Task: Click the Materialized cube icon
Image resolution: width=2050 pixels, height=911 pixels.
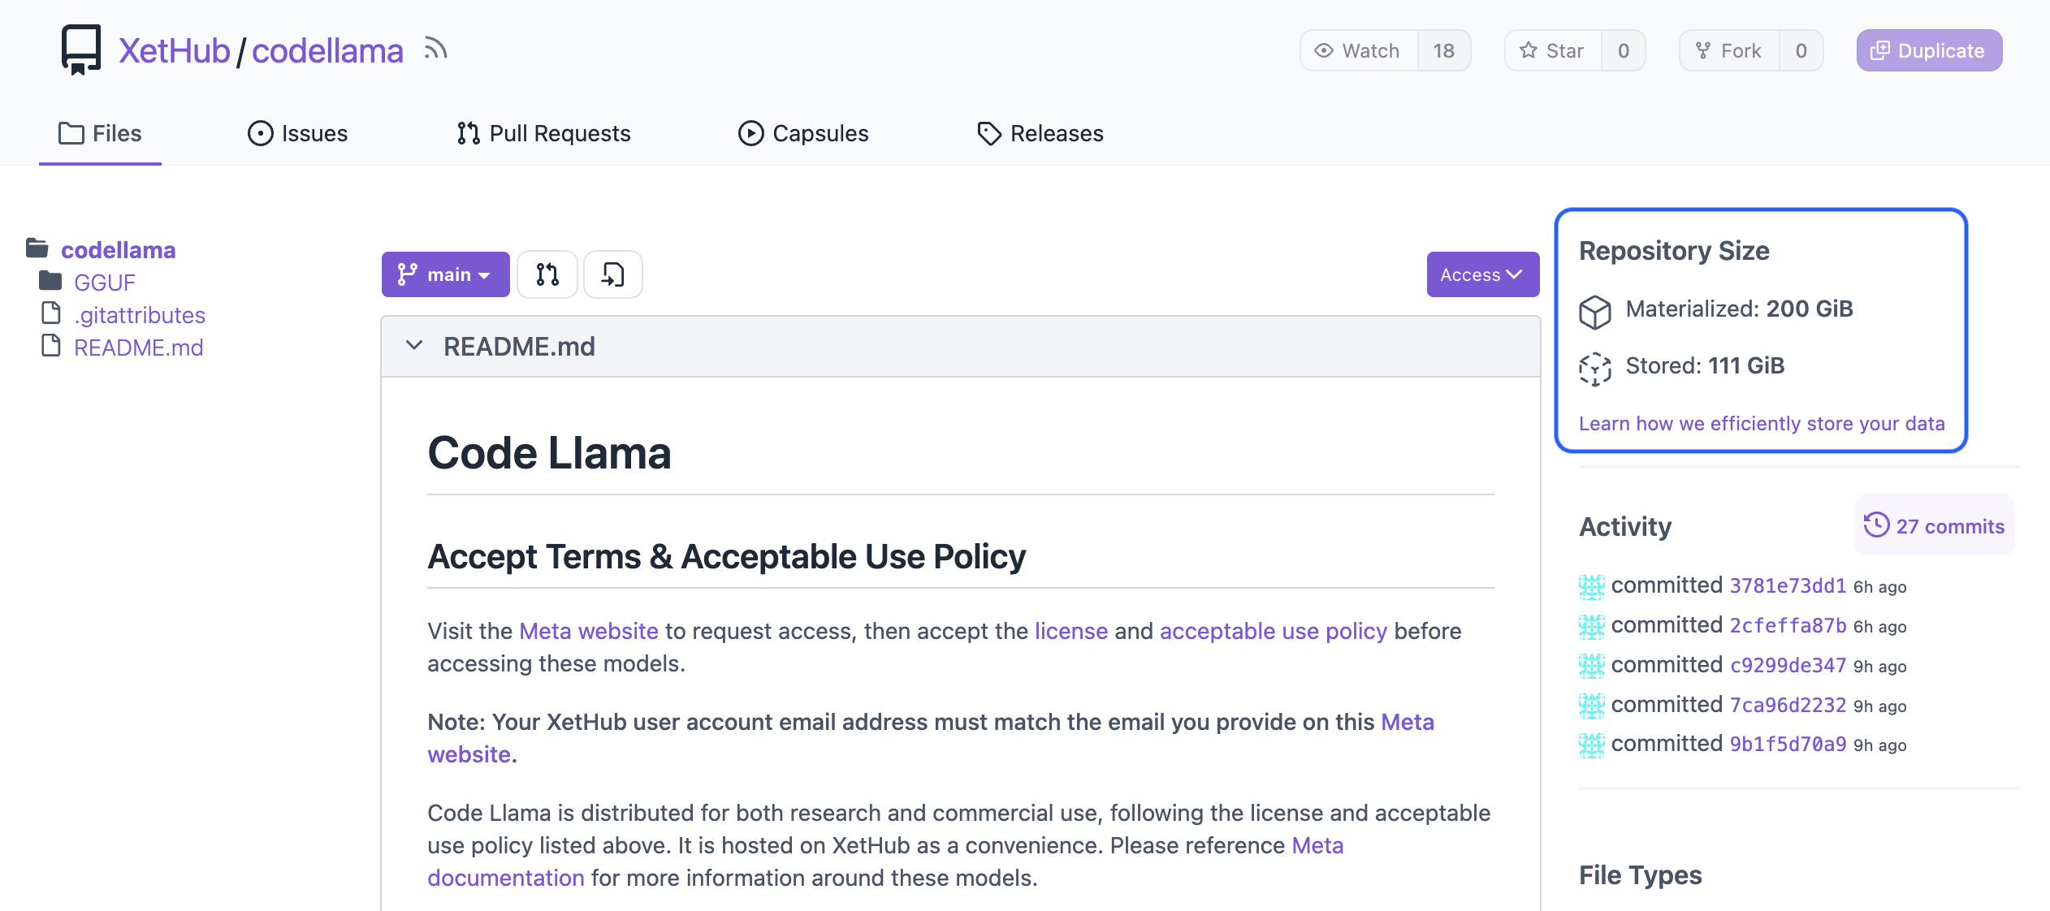Action: pyautogui.click(x=1594, y=311)
